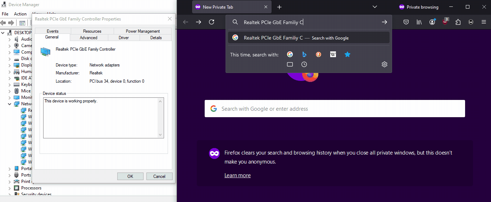Search this time with Wikipedia icon
The width and height of the screenshot is (491, 202).
(x=333, y=55)
